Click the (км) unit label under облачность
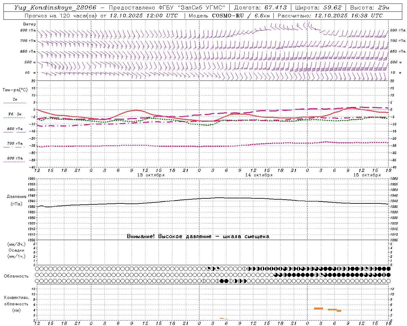 [17, 310]
